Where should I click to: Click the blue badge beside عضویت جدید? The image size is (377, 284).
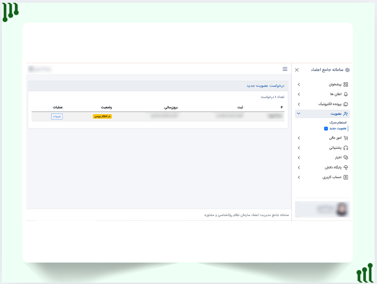tap(326, 129)
